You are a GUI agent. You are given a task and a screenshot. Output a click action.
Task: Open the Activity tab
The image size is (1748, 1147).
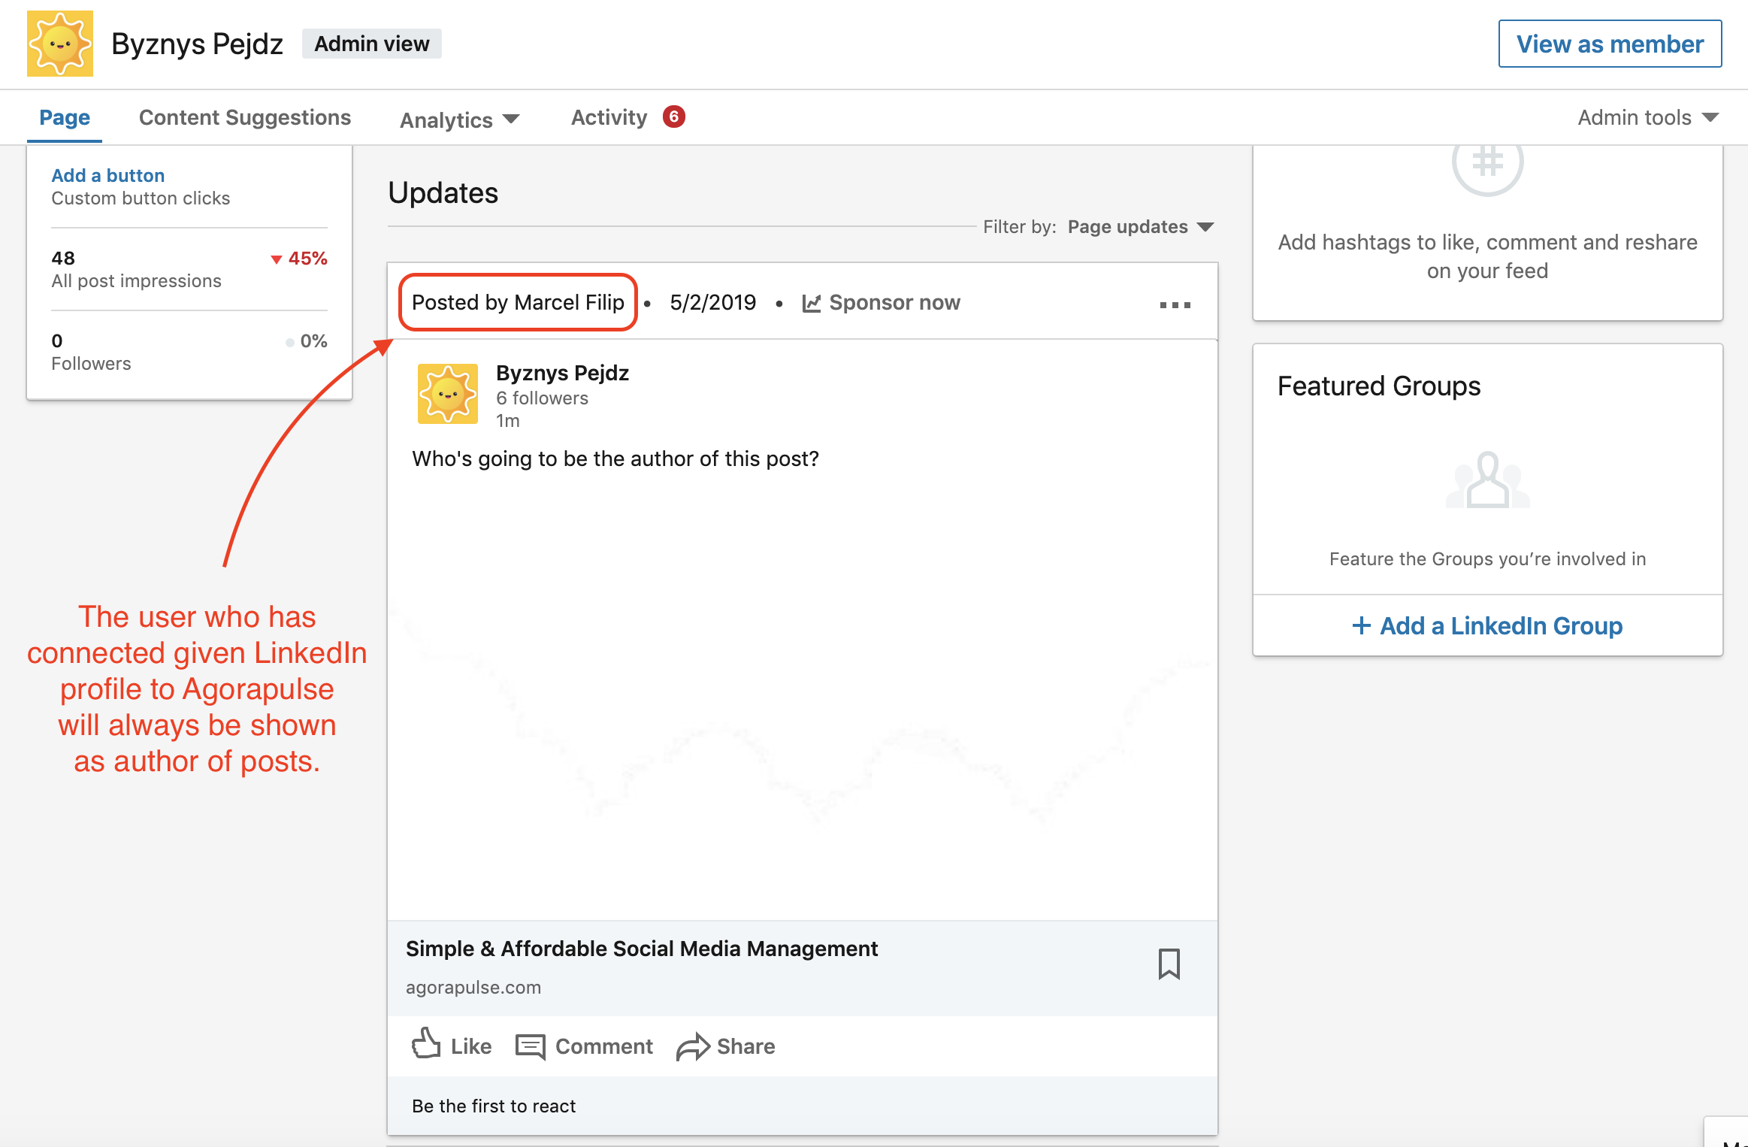[x=609, y=117]
